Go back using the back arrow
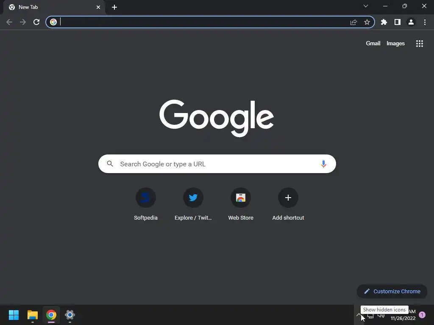The height and width of the screenshot is (325, 434). coord(9,22)
